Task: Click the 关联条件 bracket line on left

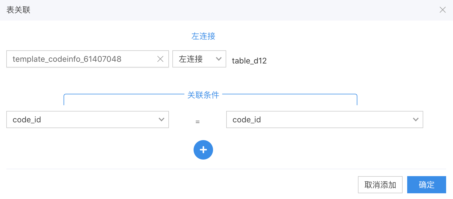Action: (x=124, y=94)
